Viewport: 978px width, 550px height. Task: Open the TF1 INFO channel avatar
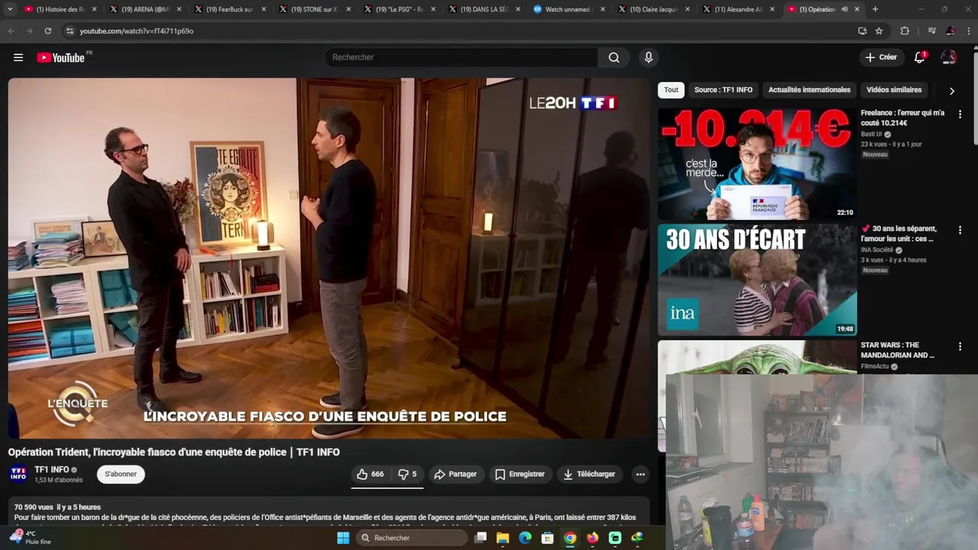coord(18,474)
